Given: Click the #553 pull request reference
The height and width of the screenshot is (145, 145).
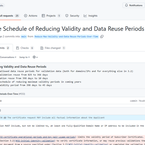Looking at the screenshot, I should 22,94.
